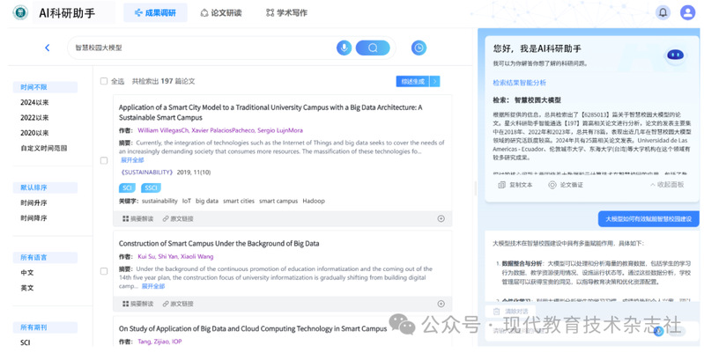This screenshot has width=704, height=353.
Task: Click the back arrow beside search box
Action: 48,48
